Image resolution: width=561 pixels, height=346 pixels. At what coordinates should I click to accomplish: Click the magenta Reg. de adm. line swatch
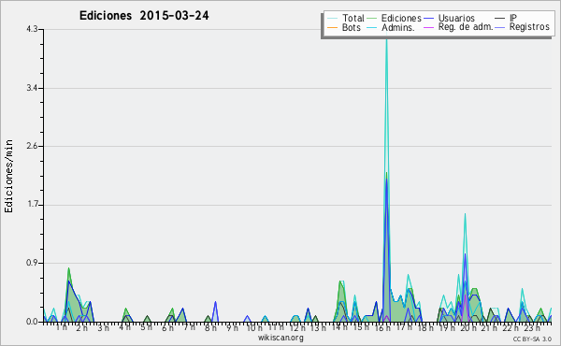pos(428,27)
